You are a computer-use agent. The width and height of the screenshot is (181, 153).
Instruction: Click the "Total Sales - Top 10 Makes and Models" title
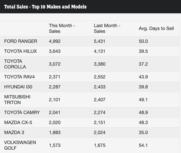pyautogui.click(x=45, y=7)
